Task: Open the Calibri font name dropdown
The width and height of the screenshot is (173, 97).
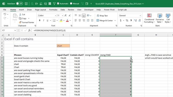Action: 55,16
